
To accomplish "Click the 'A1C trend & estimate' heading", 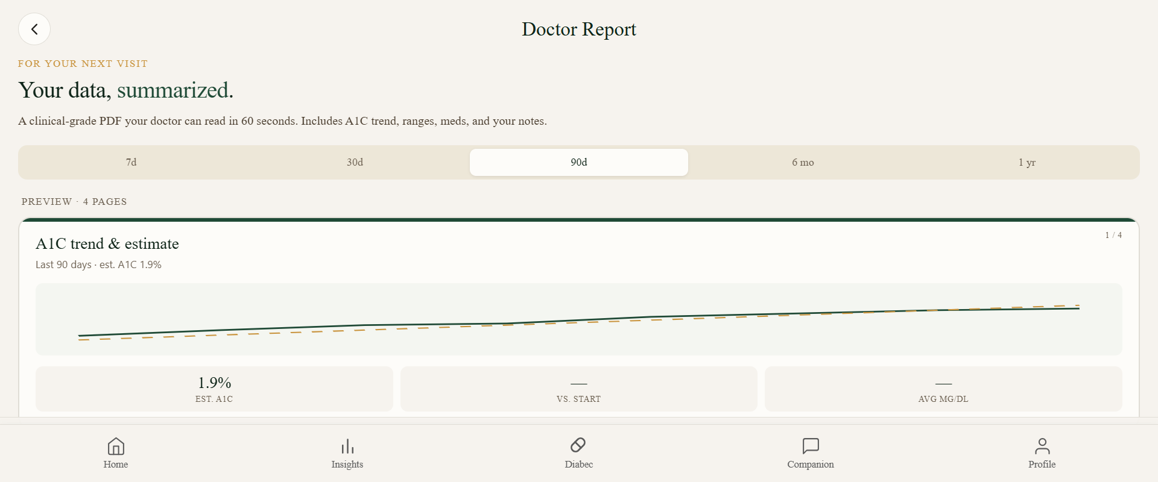I will click(x=107, y=244).
